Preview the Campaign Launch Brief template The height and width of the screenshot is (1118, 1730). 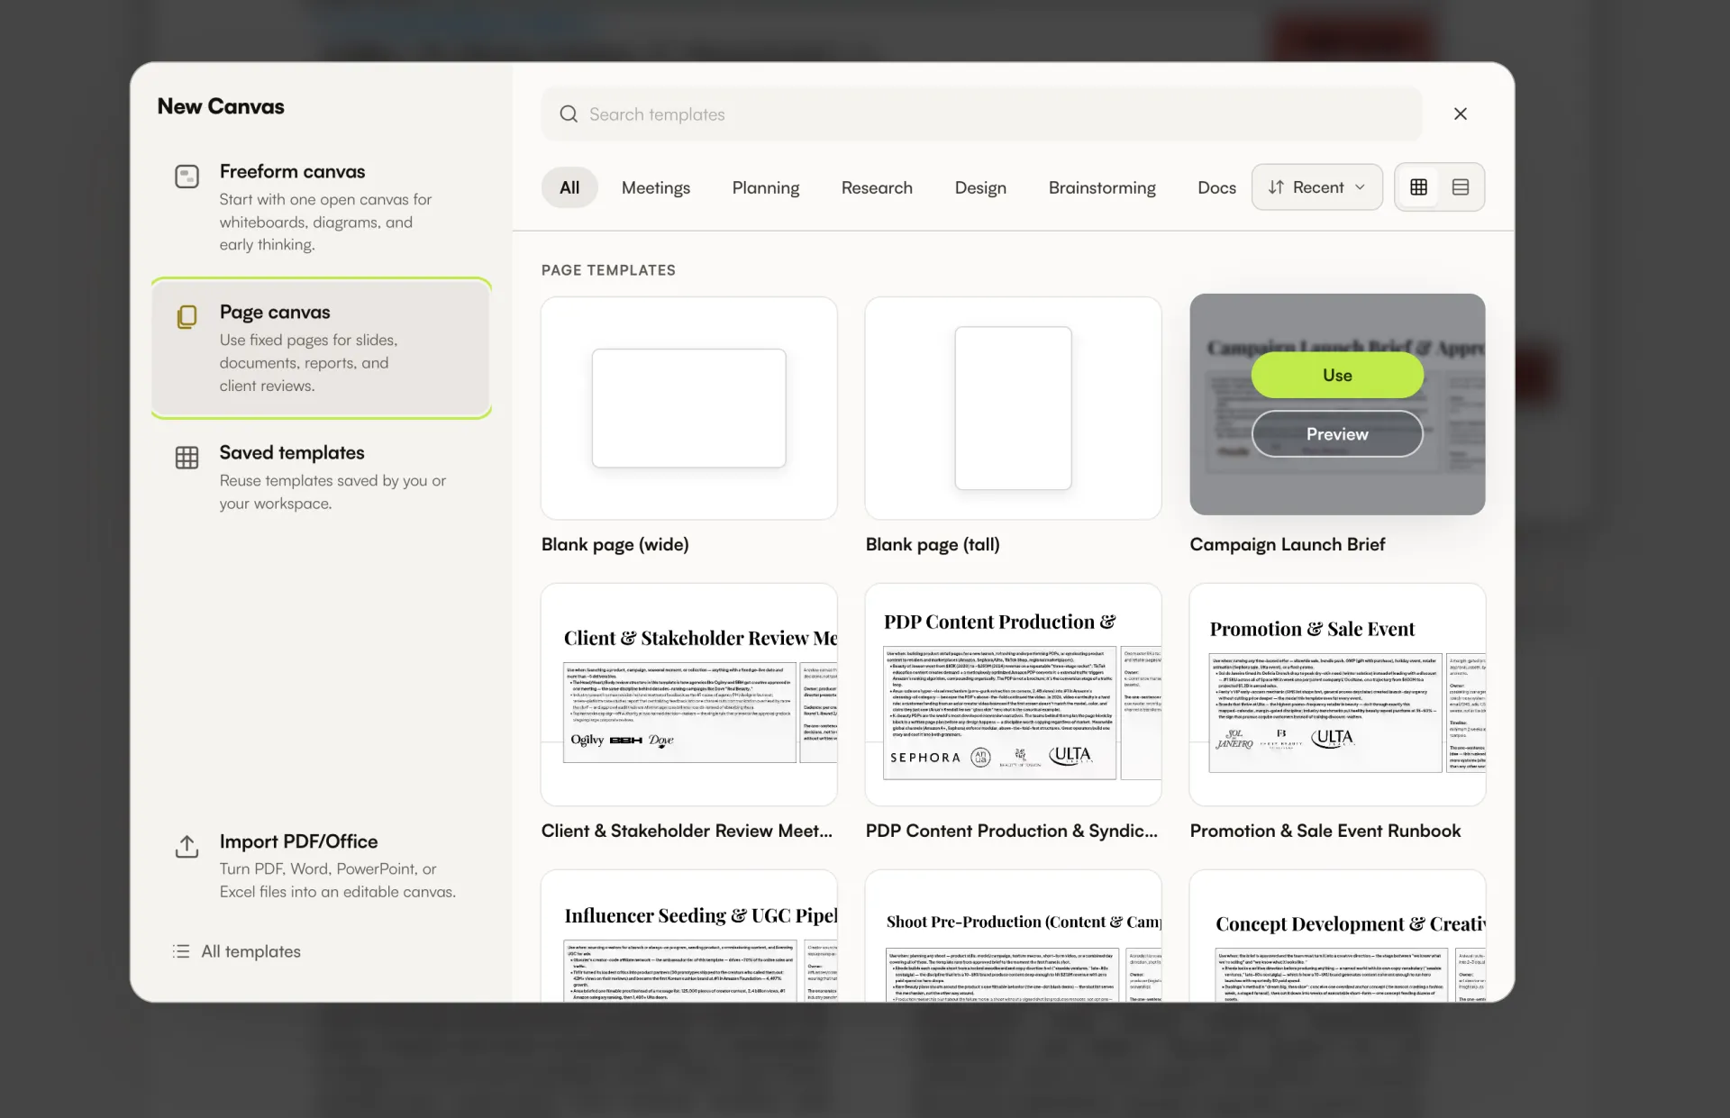(1337, 434)
